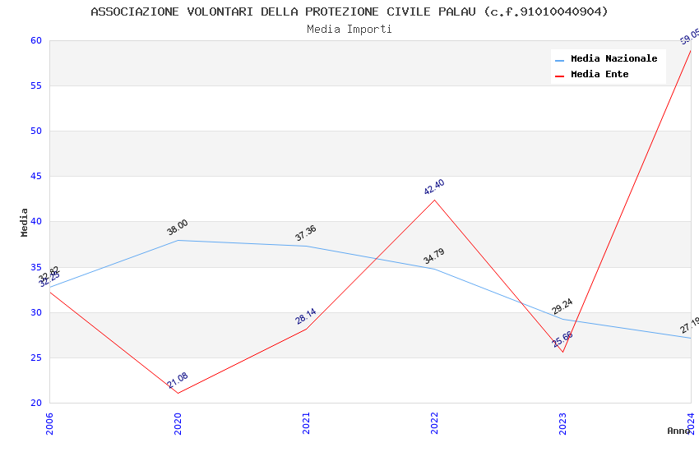Select the 29.24 data label
This screenshot has width=699, height=452.
pos(562,307)
